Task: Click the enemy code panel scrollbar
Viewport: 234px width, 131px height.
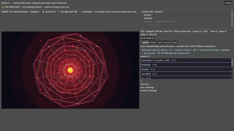Action: click(x=232, y=19)
